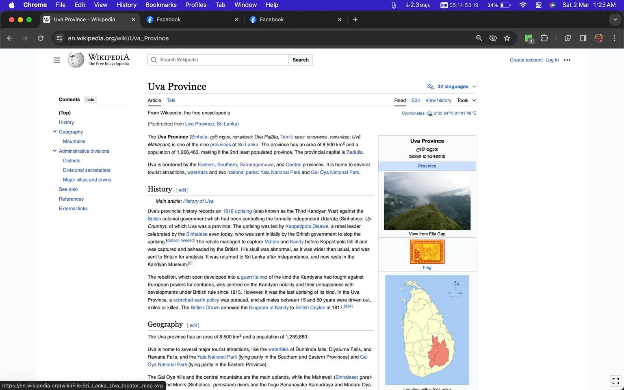Open the green extension icon with badge
The image size is (624, 390).
pyautogui.click(x=529, y=39)
